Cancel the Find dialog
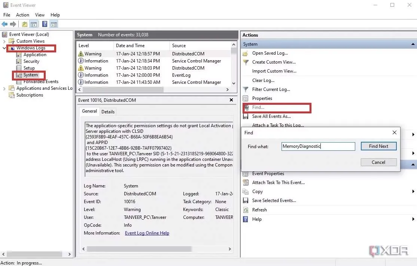The width and height of the screenshot is (417, 266). 378,162
